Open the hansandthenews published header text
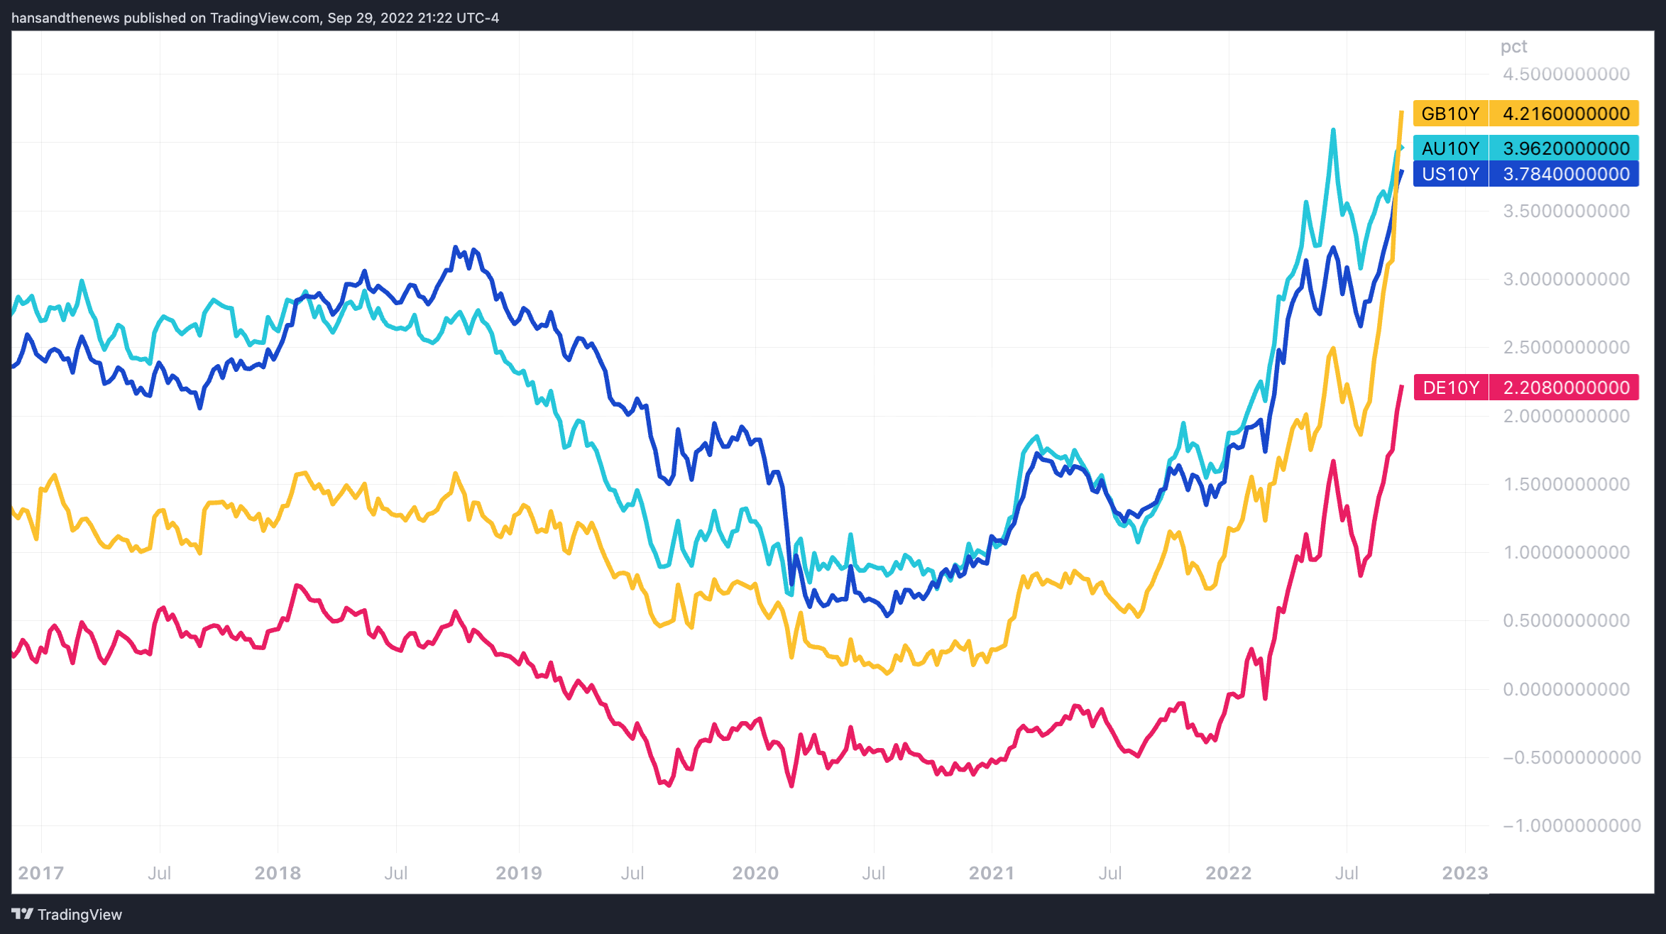This screenshot has width=1666, height=934. pyautogui.click(x=255, y=18)
